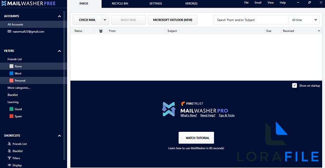Select All Accounts in sidebar
Screen dimensions: 325x168
pyautogui.click(x=33, y=24)
